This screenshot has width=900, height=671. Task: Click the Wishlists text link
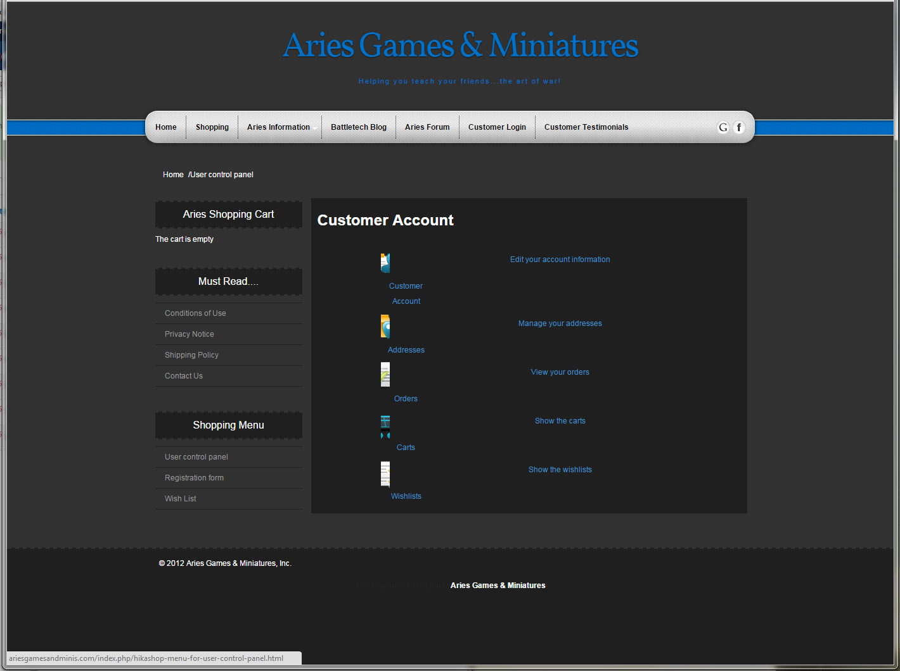point(406,496)
